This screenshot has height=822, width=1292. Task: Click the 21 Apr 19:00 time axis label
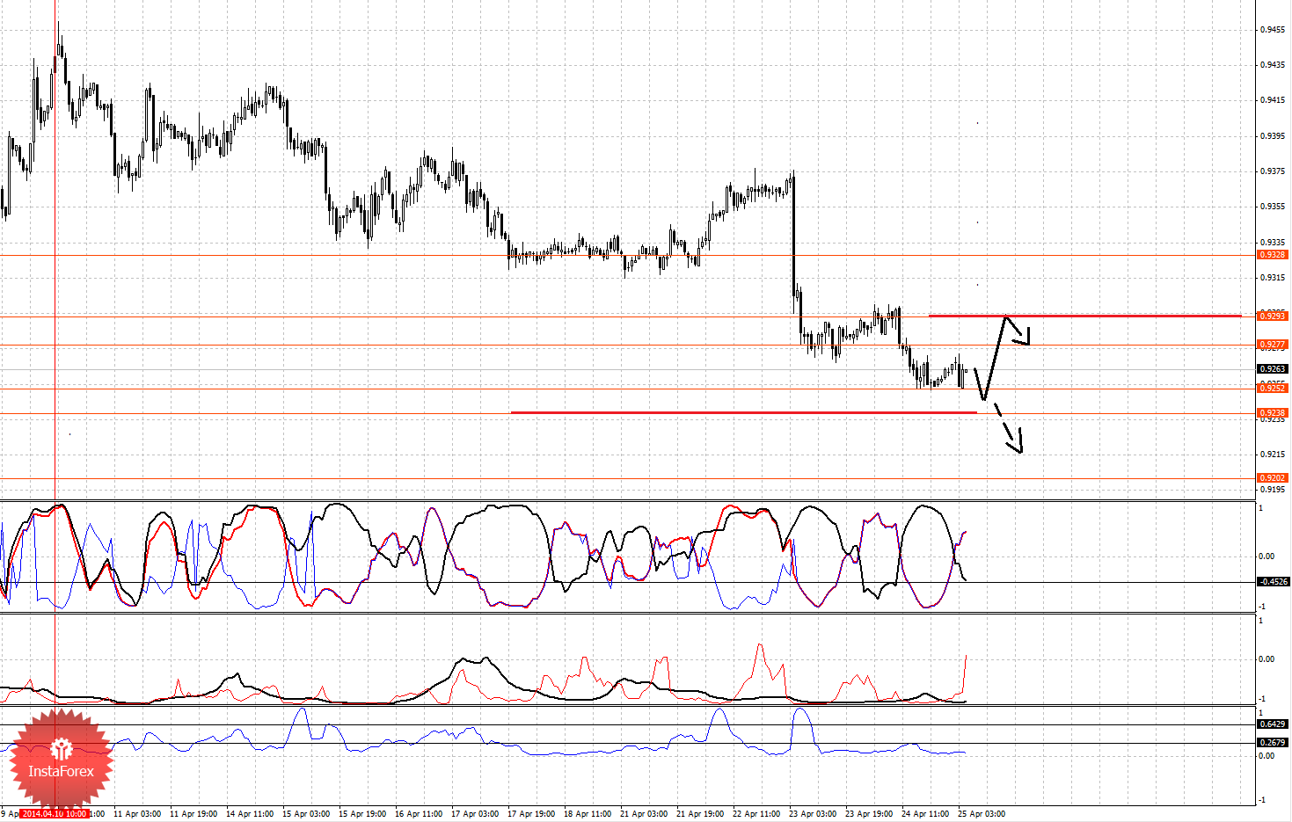tap(700, 814)
